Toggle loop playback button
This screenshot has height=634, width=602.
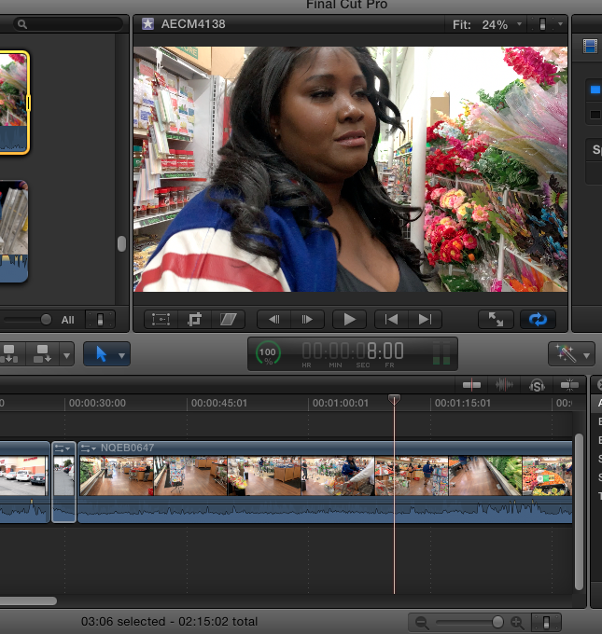pos(538,320)
